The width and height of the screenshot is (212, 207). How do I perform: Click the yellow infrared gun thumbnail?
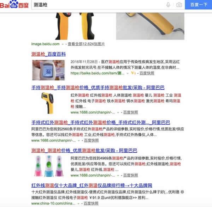pos(48,103)
